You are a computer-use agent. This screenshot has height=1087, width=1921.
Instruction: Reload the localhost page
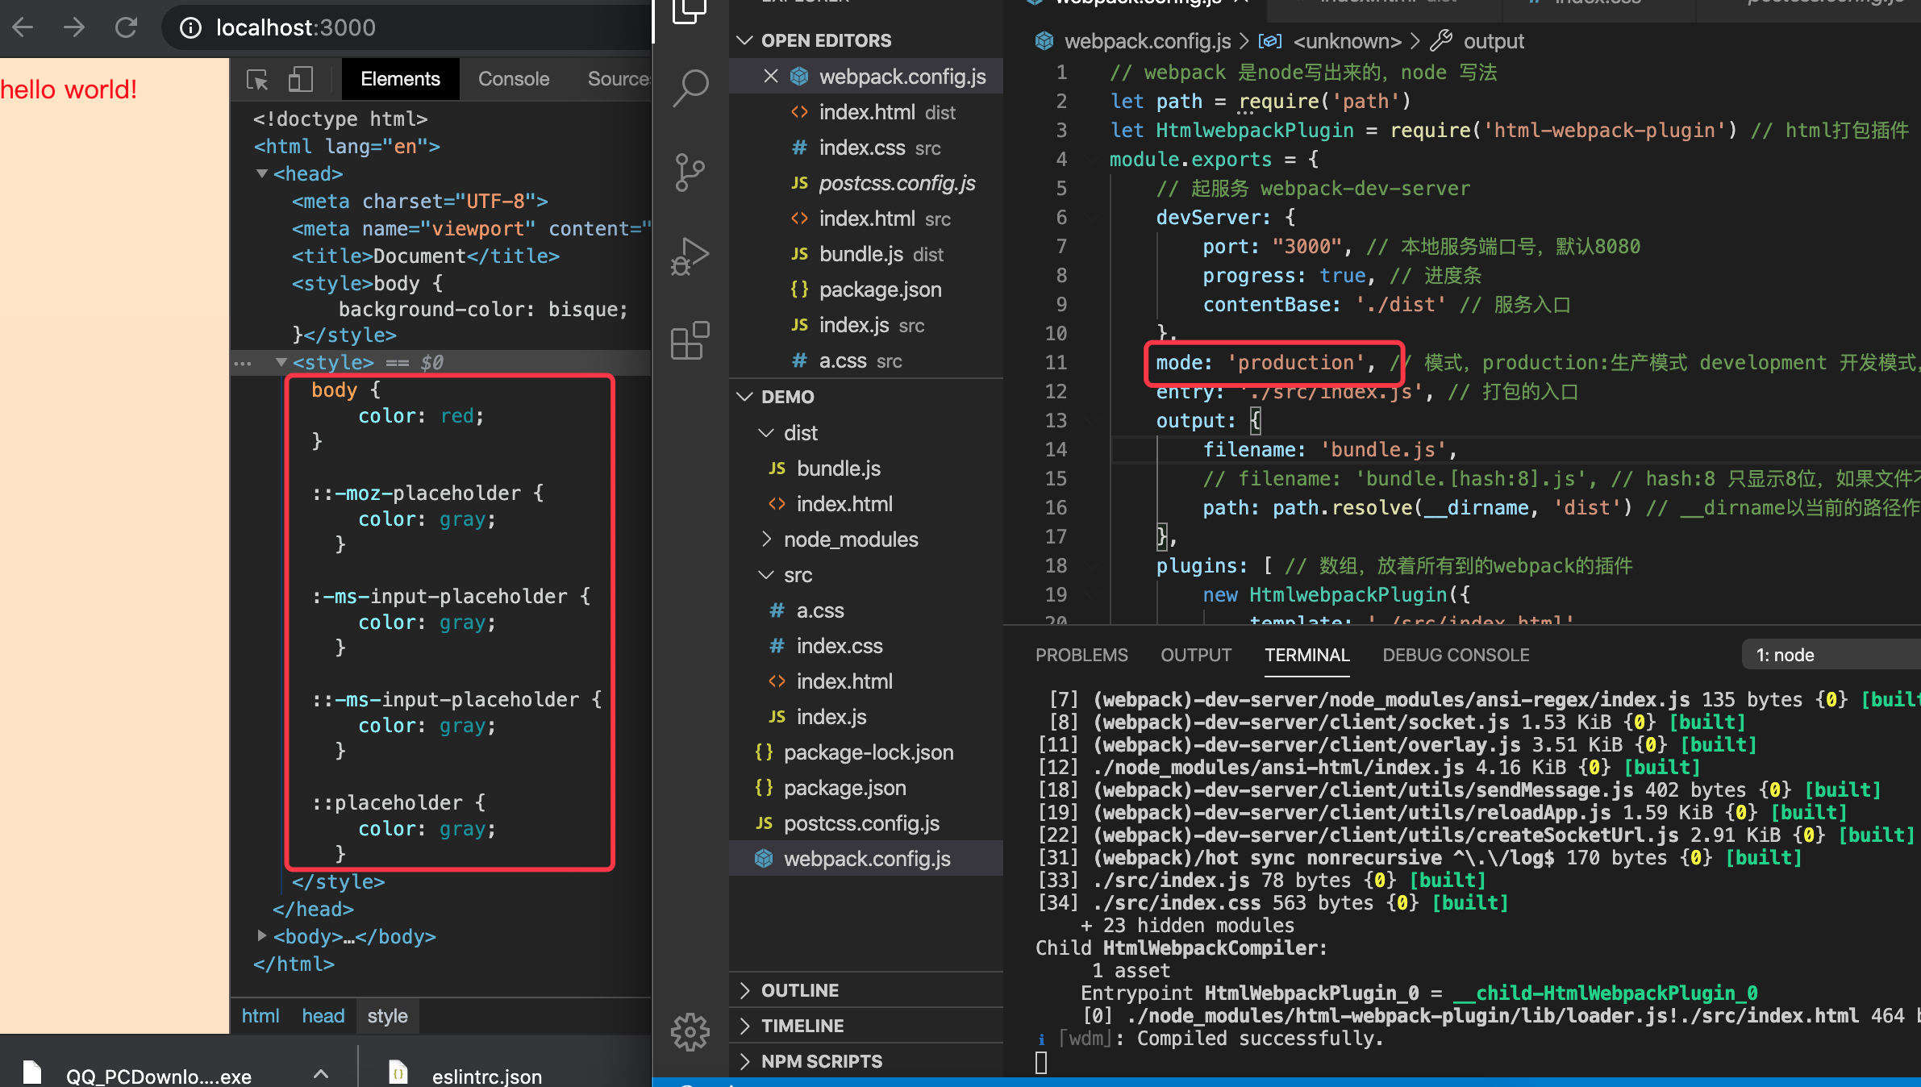(x=126, y=27)
